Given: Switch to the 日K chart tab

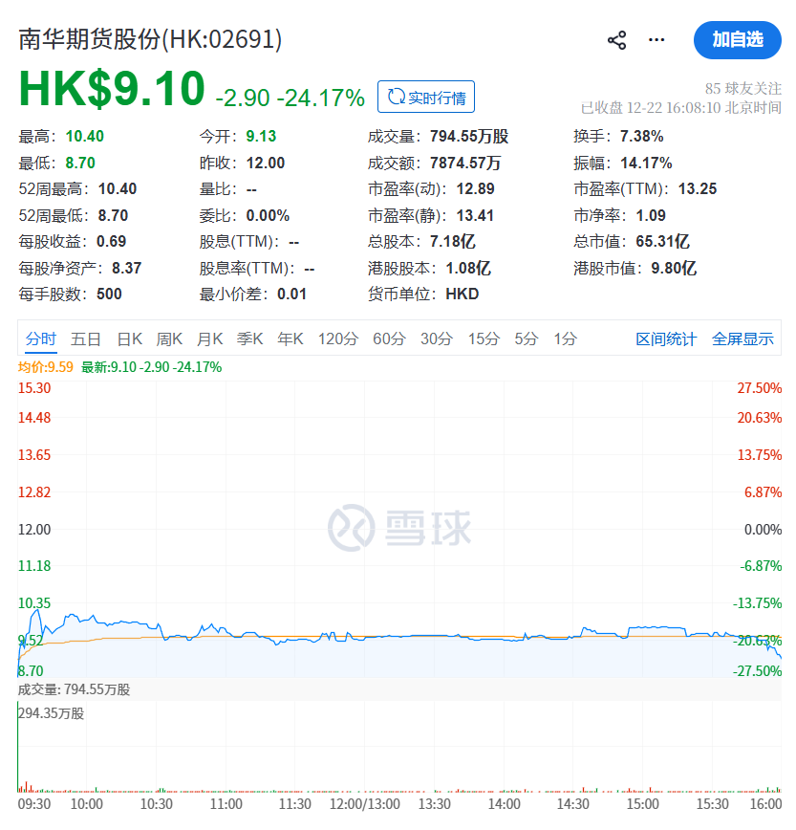Looking at the screenshot, I should 129,339.
